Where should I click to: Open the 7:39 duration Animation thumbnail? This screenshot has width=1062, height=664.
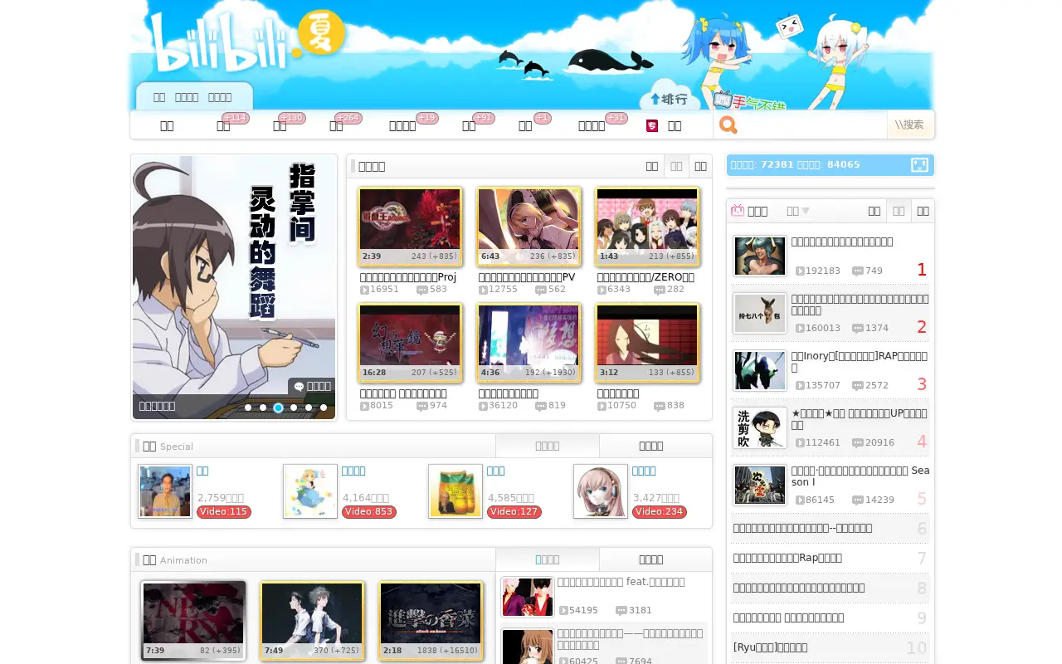[193, 620]
